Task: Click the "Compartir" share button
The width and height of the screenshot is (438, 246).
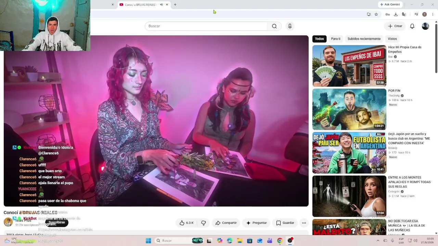Action: tap(226, 223)
